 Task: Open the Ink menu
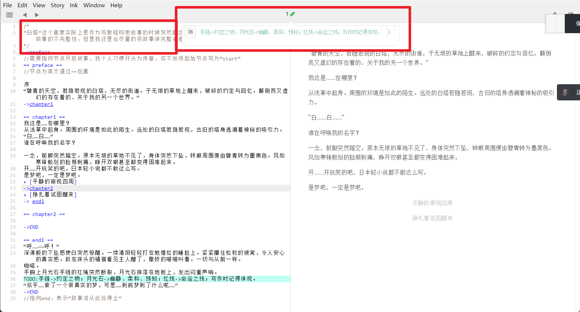tap(74, 5)
